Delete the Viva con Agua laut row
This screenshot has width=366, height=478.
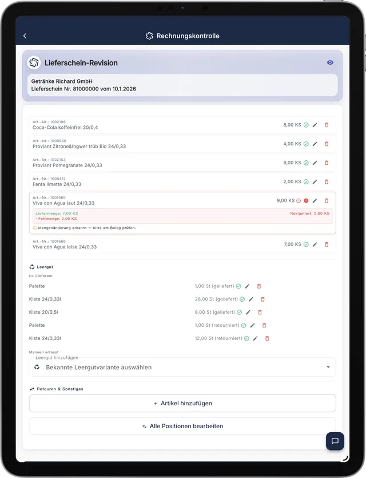327,200
